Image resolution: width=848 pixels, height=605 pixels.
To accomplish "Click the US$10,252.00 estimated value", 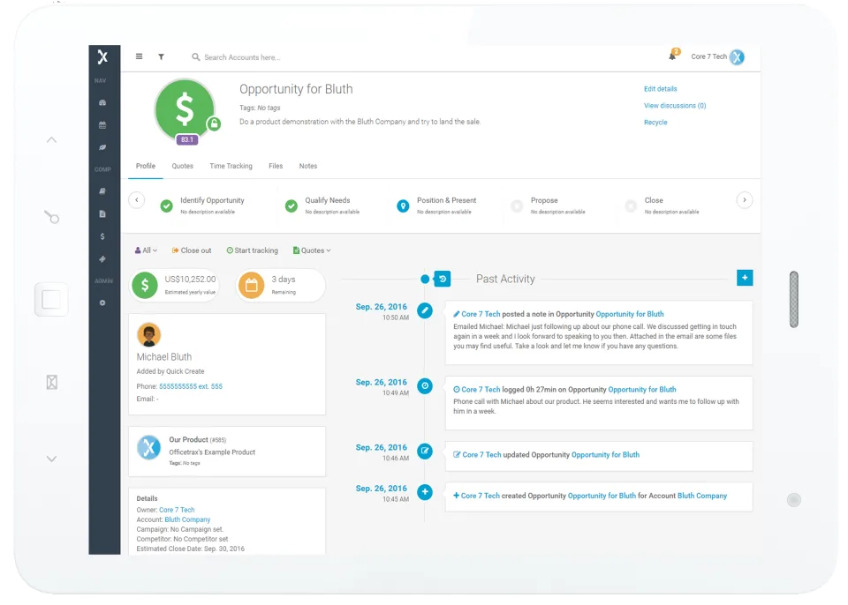I will [190, 280].
